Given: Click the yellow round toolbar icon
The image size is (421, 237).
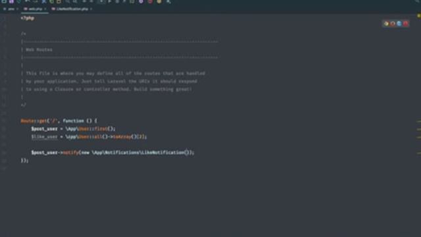Looking at the screenshot, I should [x=159, y=1].
